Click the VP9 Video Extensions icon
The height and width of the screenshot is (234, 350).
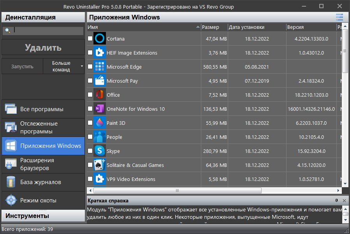100,179
